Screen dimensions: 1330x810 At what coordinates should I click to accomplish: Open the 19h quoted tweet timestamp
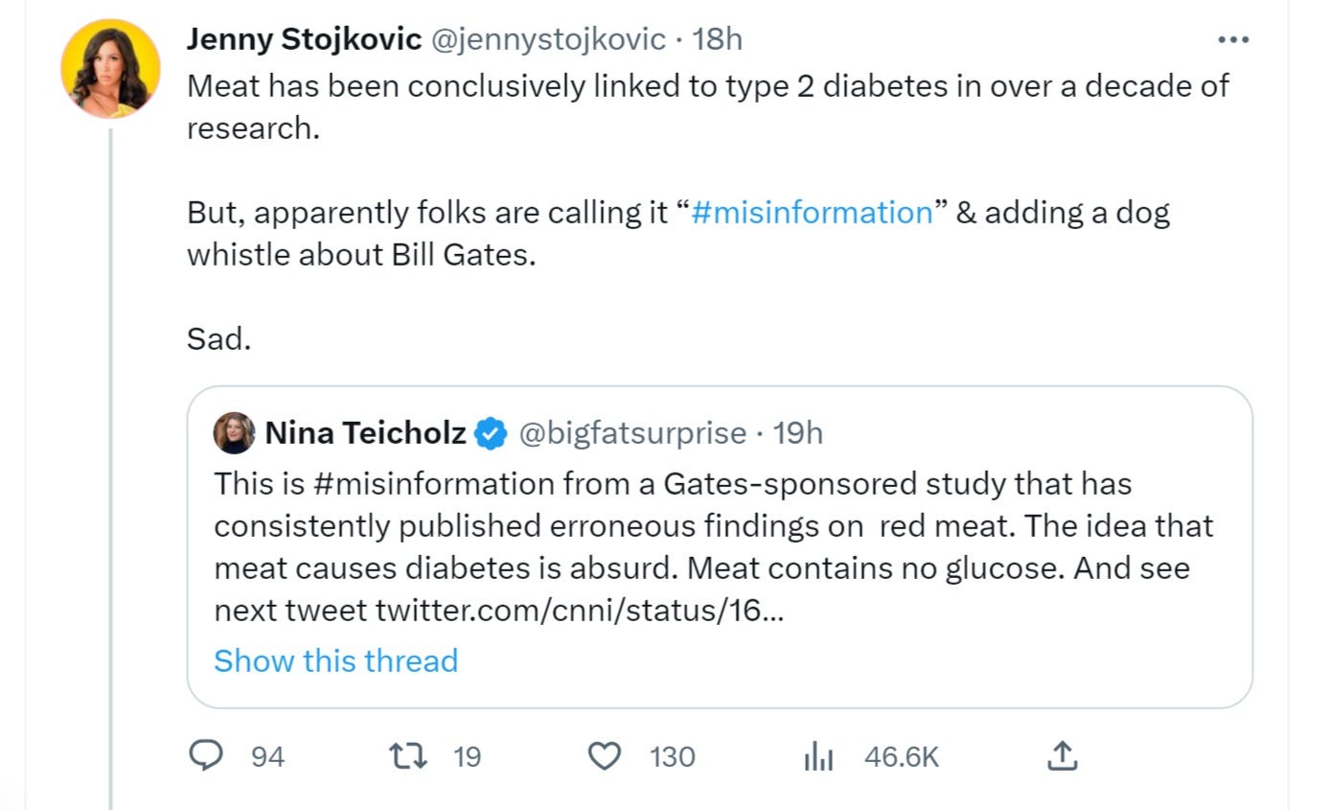point(798,433)
